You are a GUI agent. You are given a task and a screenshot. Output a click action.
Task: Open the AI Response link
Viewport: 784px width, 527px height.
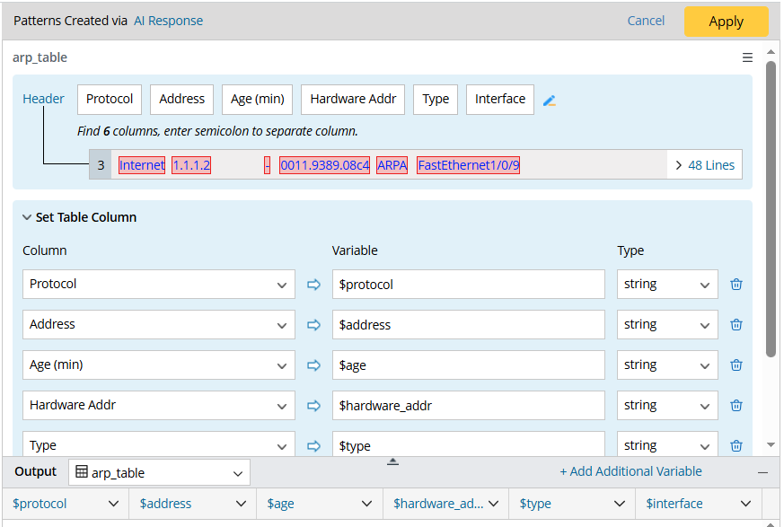(168, 21)
